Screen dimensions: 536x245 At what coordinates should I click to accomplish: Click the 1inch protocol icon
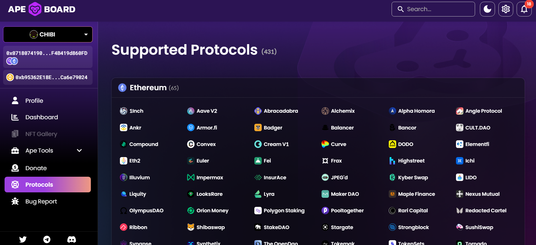[124, 111]
